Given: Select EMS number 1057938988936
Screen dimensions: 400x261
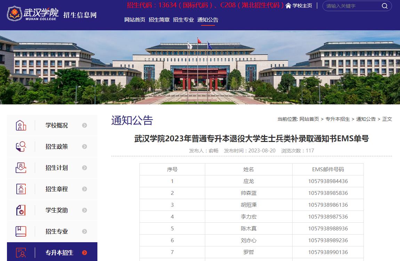Looking at the screenshot, I should (328, 228).
